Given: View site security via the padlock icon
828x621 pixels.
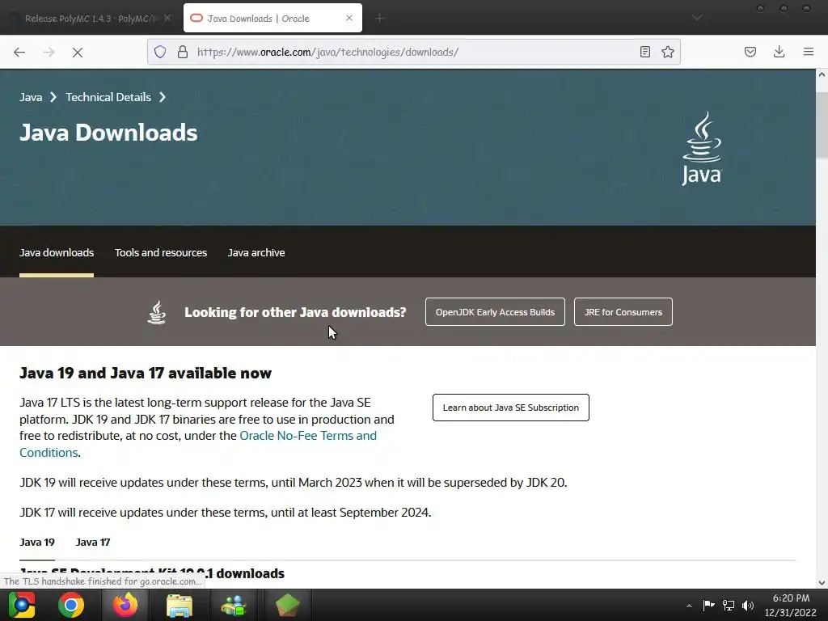Looking at the screenshot, I should click(x=183, y=52).
